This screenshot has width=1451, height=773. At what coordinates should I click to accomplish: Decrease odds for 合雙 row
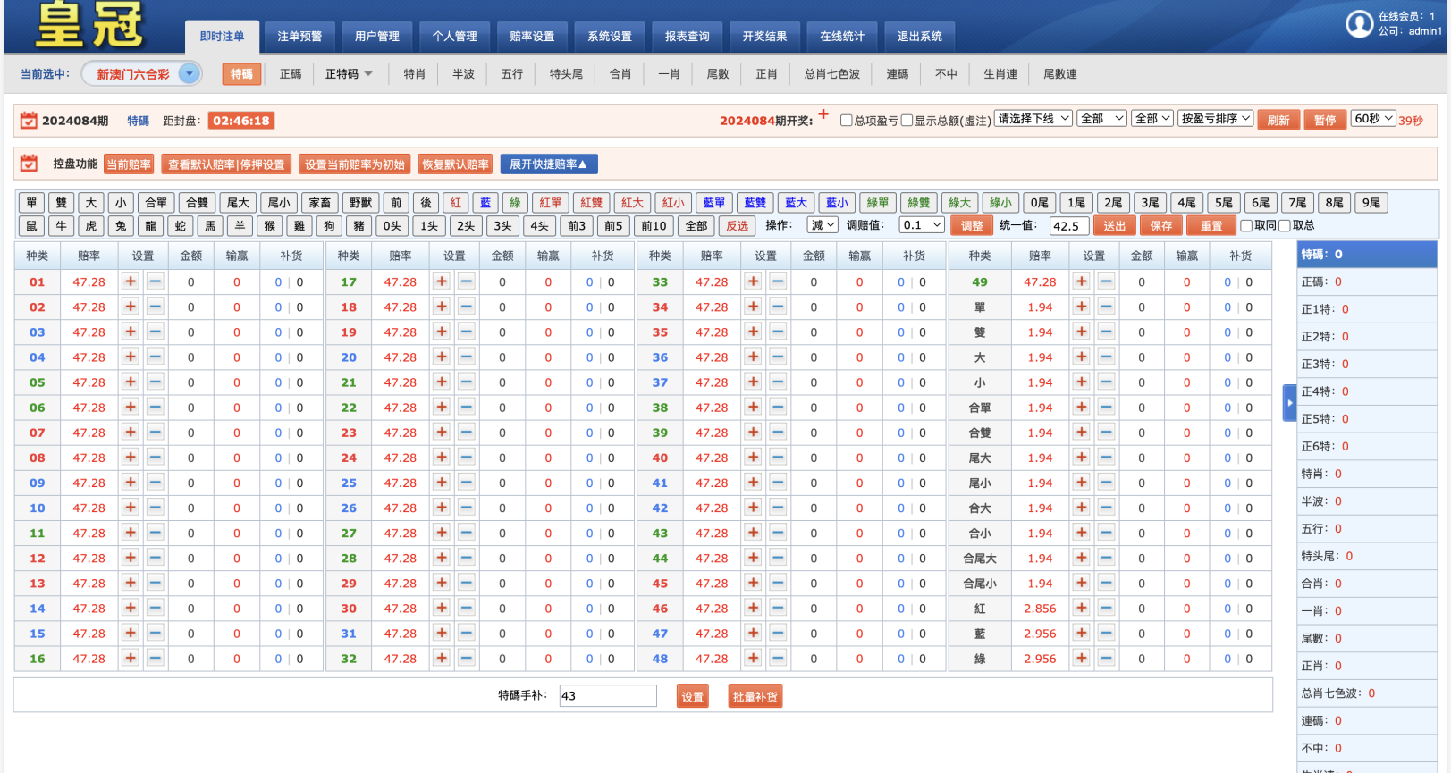[x=1107, y=433]
